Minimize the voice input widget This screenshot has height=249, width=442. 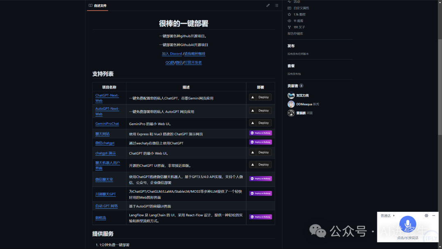[433, 216]
